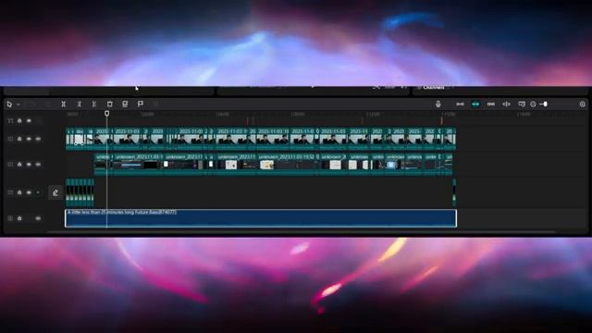592x333 pixels.
Task: Use the delete-right trim tool
Action: [94, 105]
